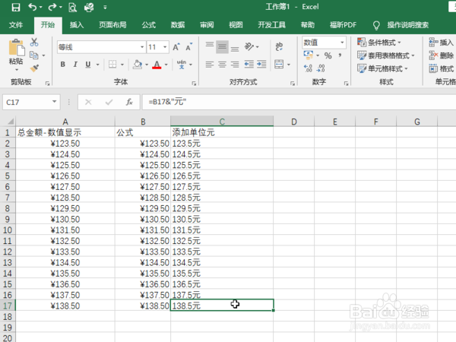Viewport: 456px width, 342px height.
Task: Toggle Bold formatting
Action: coord(63,65)
